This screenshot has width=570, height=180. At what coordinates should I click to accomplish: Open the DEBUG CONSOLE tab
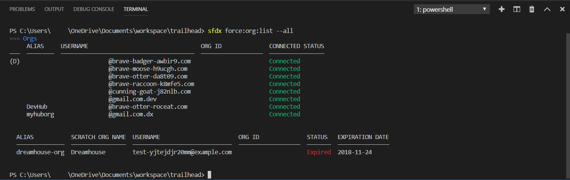pos(94,9)
